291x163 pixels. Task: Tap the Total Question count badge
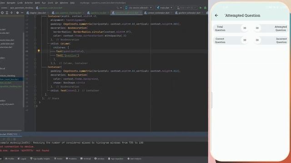tap(245, 28)
